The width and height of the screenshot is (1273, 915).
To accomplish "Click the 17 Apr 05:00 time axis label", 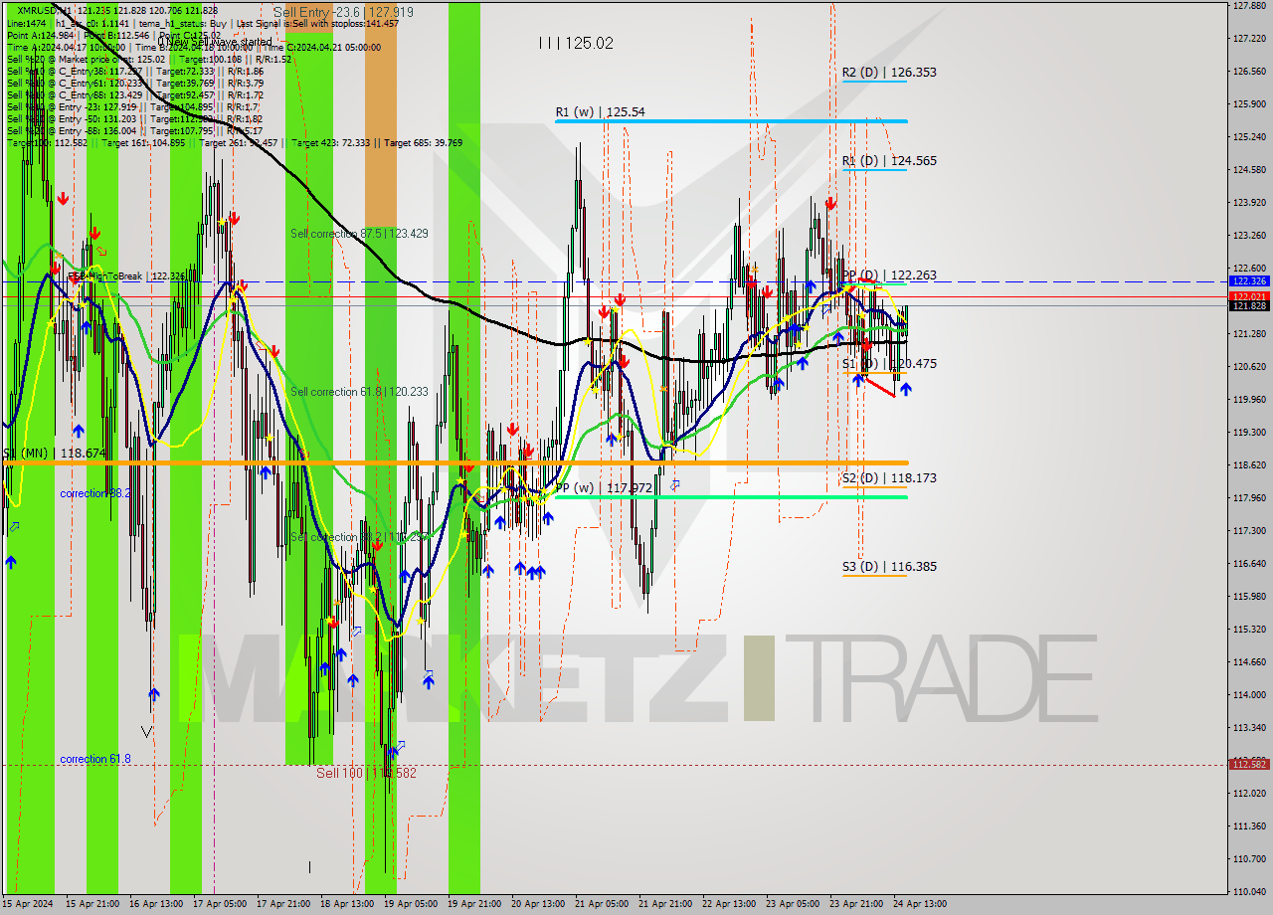I will pos(220,904).
